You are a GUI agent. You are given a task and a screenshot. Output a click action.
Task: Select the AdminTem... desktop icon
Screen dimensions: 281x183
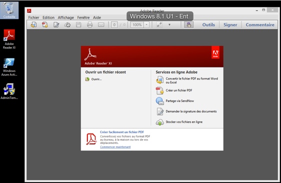[9, 91]
